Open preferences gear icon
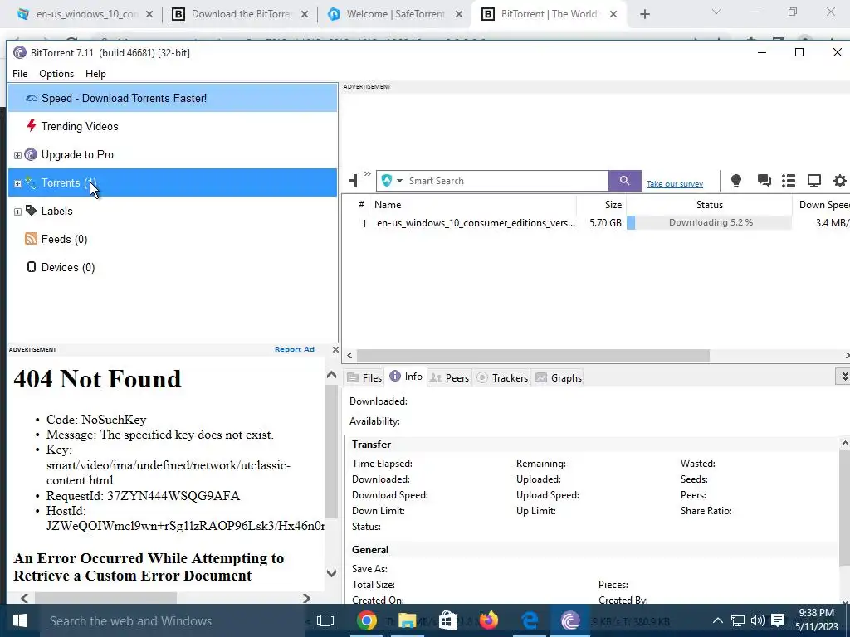850x637 pixels. [x=840, y=180]
